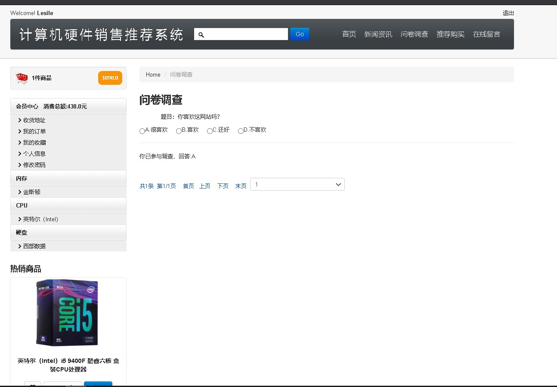Click the Home breadcrumb link
This screenshot has width=557, height=387.
(153, 74)
